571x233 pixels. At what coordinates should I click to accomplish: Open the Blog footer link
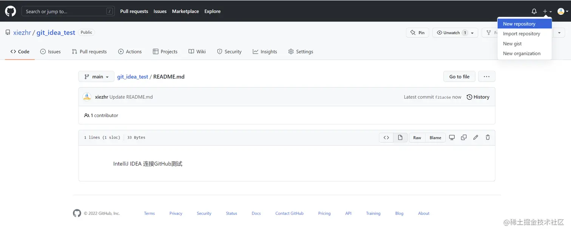point(399,213)
